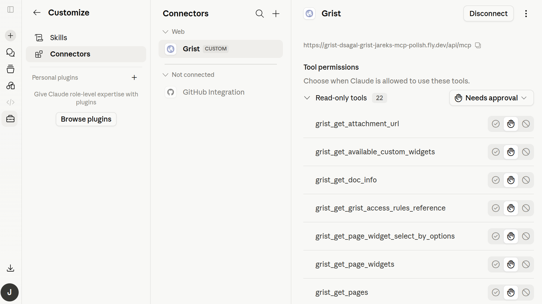This screenshot has height=304, width=542.
Task: Click the Disconnect button
Action: click(x=488, y=13)
